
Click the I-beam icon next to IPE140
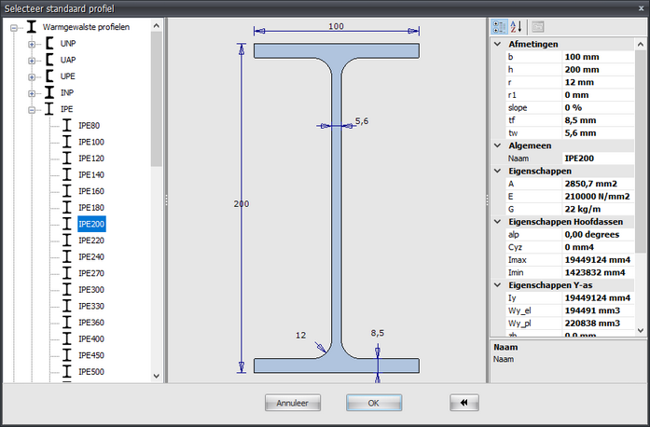pyautogui.click(x=67, y=174)
